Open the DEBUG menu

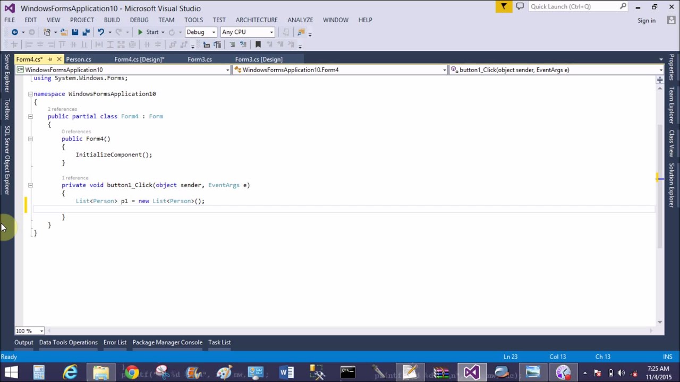point(139,20)
